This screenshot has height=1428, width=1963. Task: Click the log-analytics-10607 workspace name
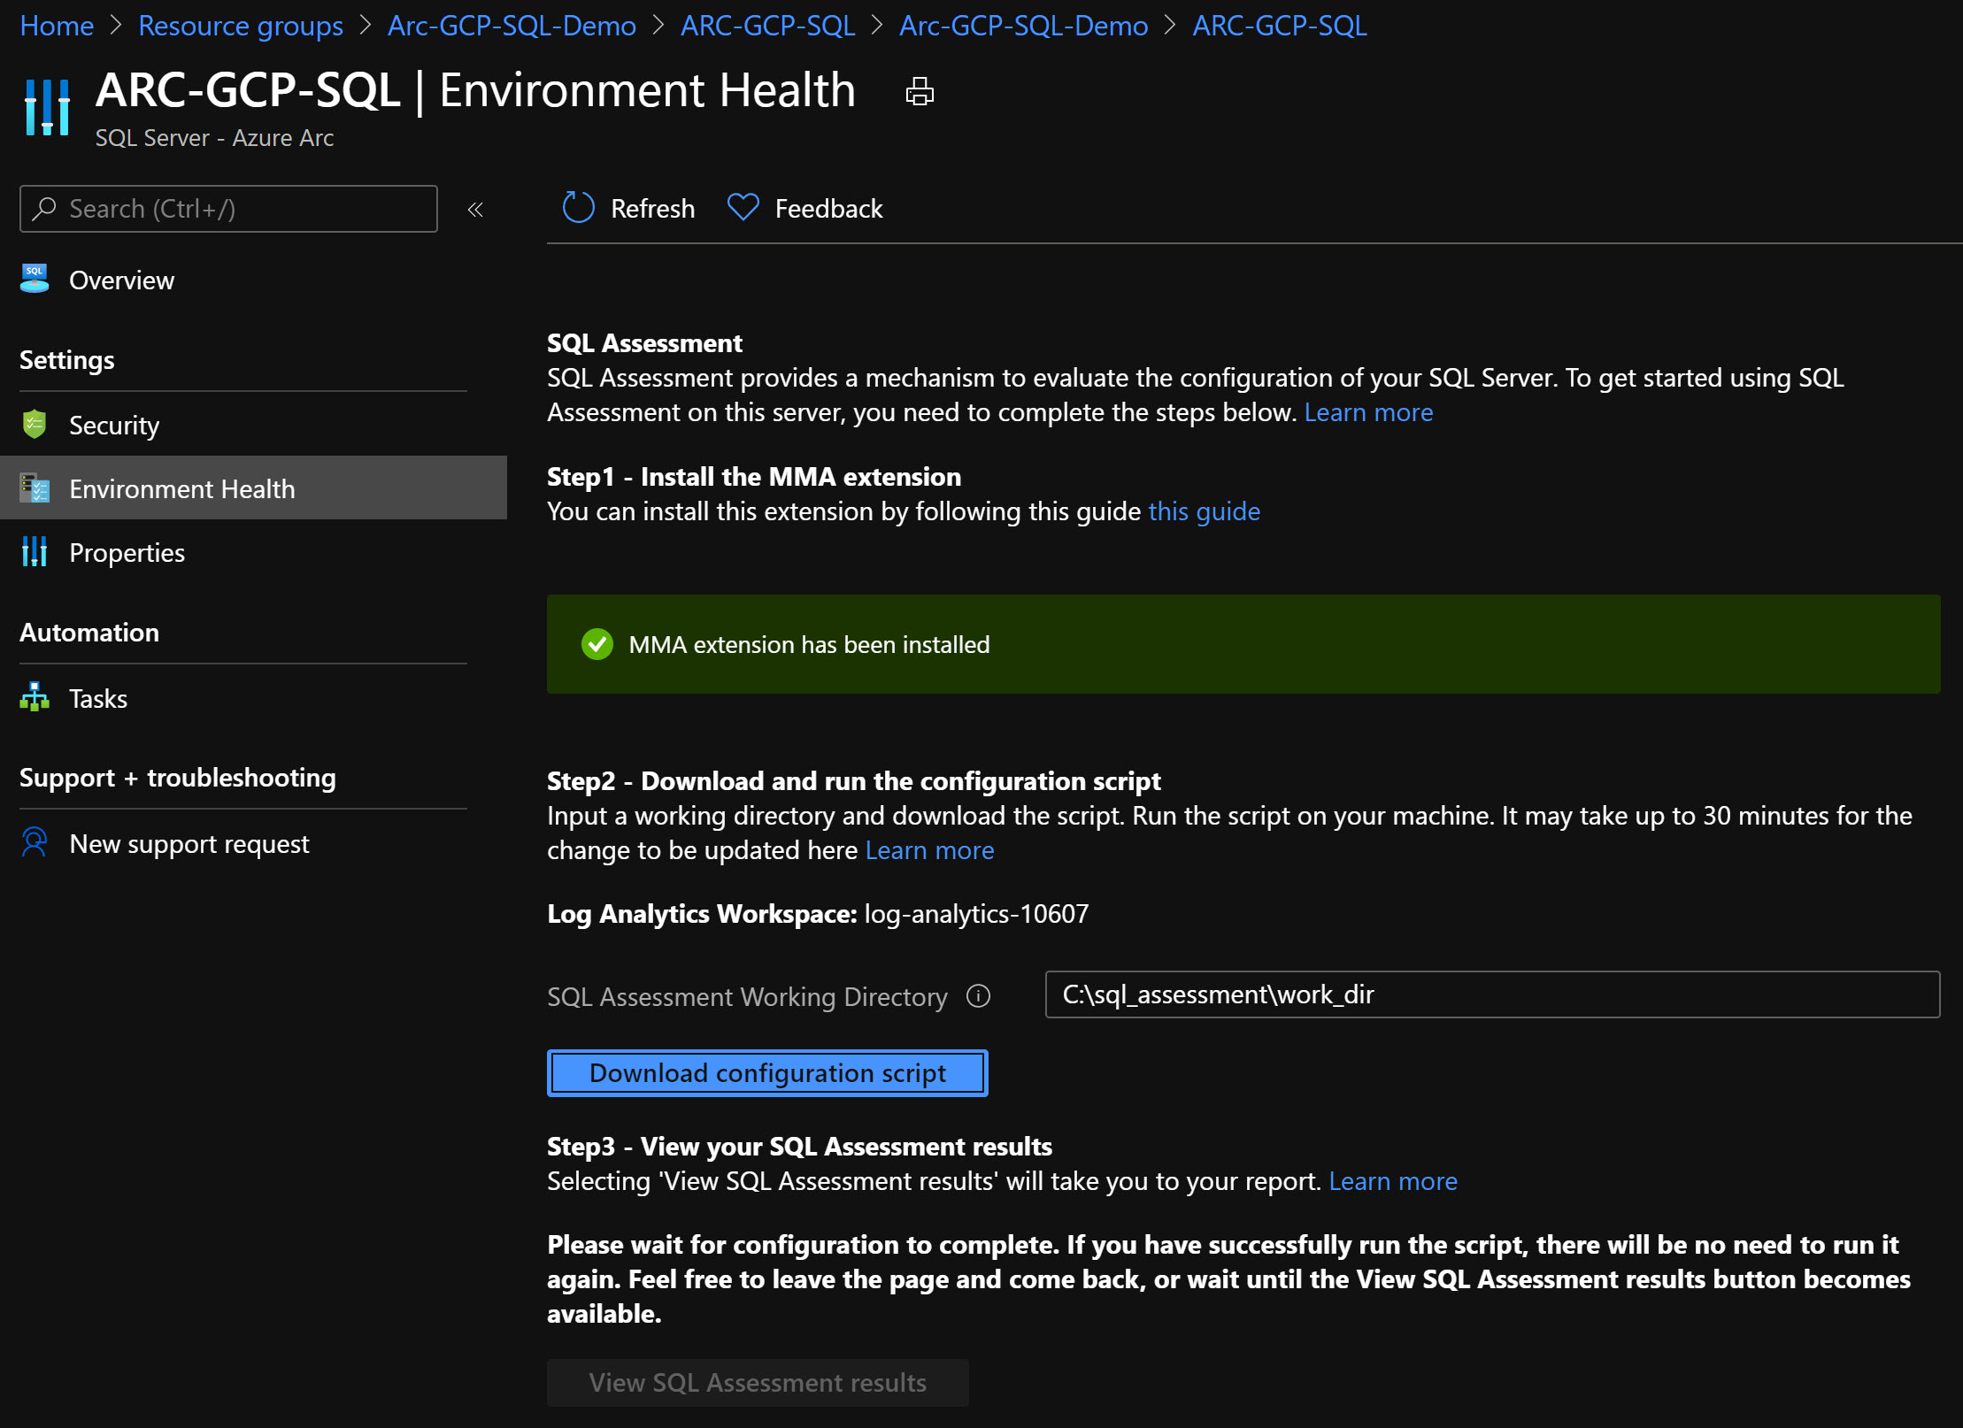point(976,914)
